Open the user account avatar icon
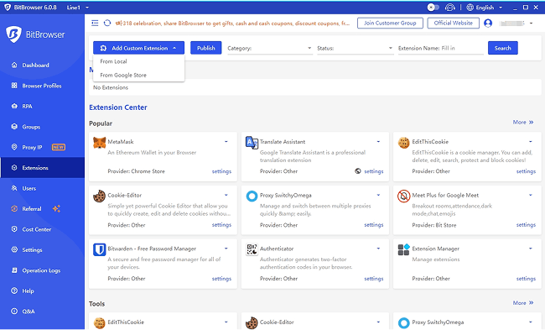Image resolution: width=545 pixels, height=330 pixels. (488, 23)
